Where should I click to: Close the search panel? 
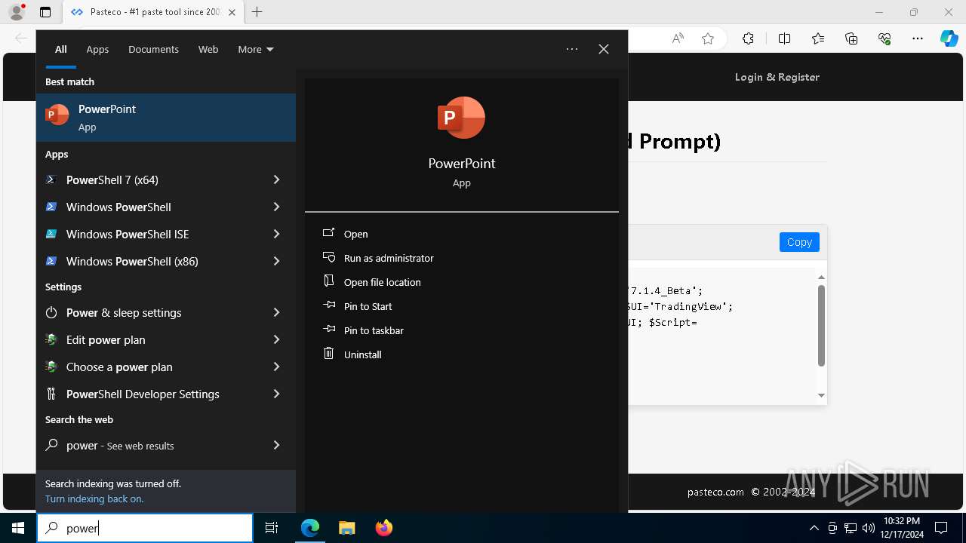[x=604, y=49]
